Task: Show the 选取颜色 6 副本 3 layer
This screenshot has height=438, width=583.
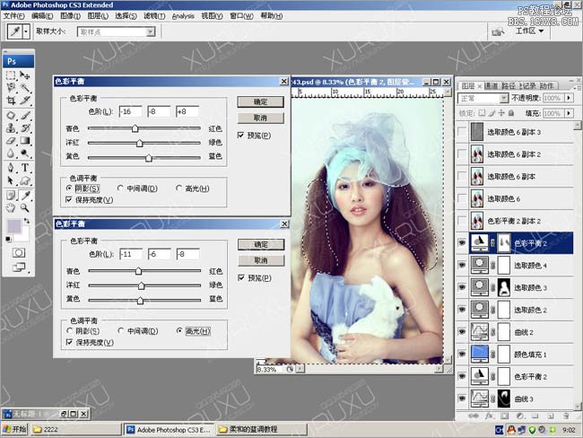Action: coord(462,131)
